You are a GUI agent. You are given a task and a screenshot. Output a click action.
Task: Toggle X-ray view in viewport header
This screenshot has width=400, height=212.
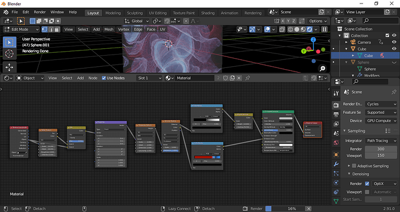point(282,30)
